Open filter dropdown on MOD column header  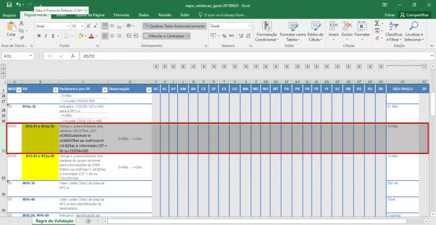(x=19, y=90)
